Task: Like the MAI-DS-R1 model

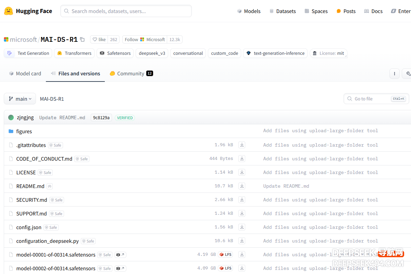Action: 99,39
